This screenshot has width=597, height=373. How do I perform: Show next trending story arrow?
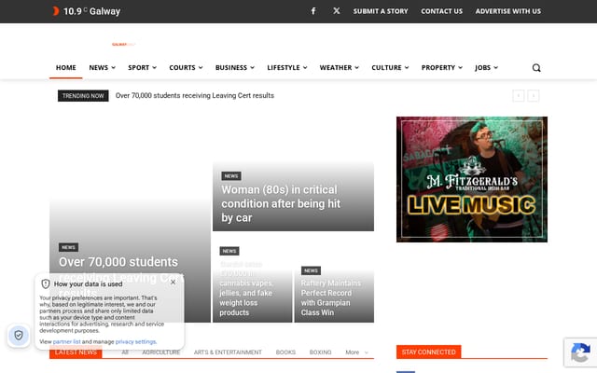click(x=533, y=95)
